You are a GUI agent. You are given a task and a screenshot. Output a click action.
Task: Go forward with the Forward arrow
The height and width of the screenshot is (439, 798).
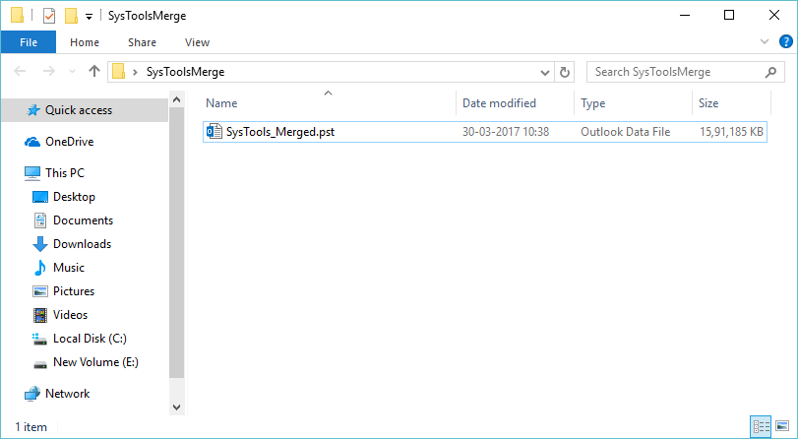pyautogui.click(x=49, y=71)
